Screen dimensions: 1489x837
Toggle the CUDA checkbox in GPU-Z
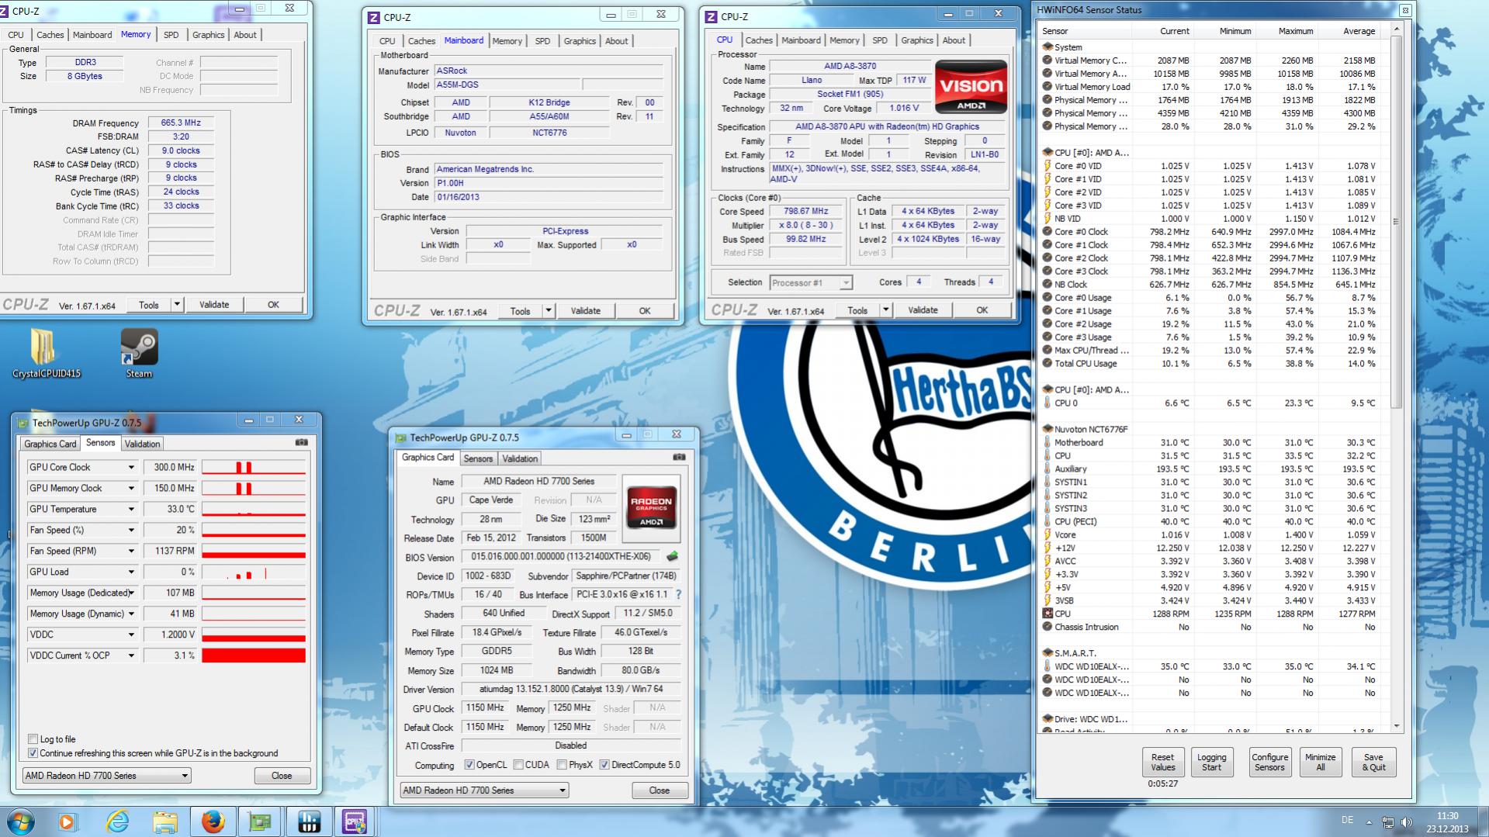[518, 765]
